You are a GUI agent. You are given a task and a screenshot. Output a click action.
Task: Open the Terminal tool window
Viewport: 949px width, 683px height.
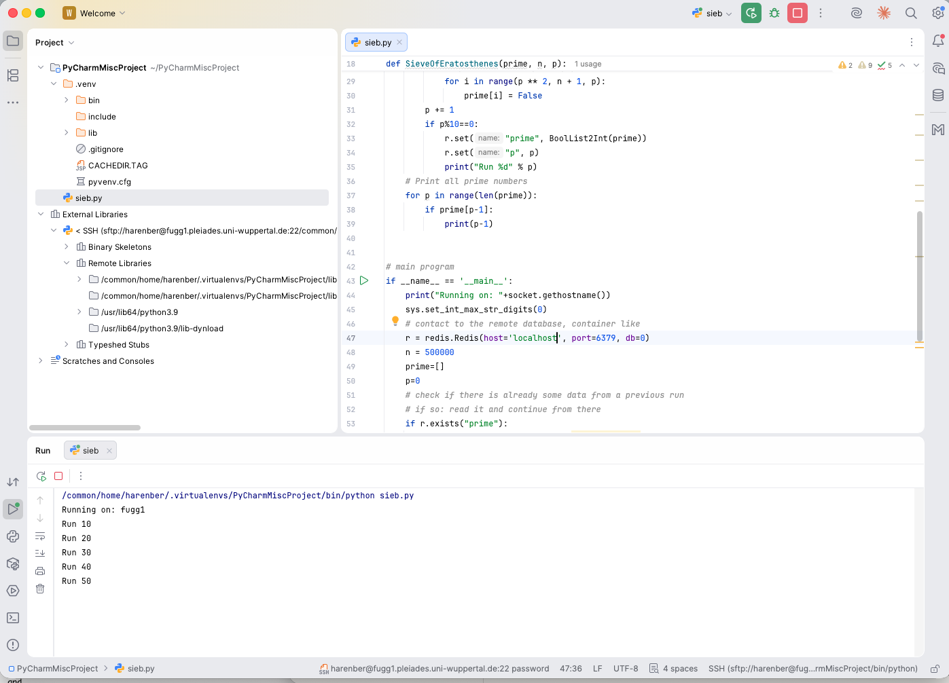click(x=12, y=618)
